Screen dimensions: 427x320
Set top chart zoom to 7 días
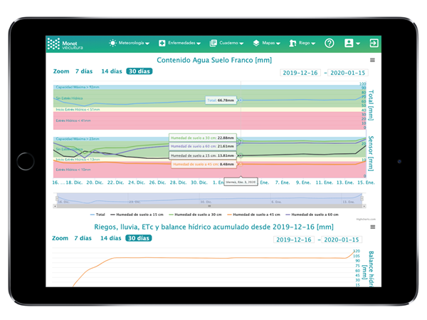(84, 72)
